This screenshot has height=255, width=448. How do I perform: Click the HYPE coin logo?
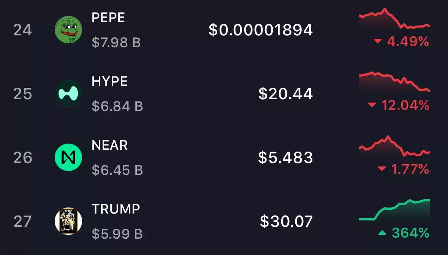pos(68,93)
